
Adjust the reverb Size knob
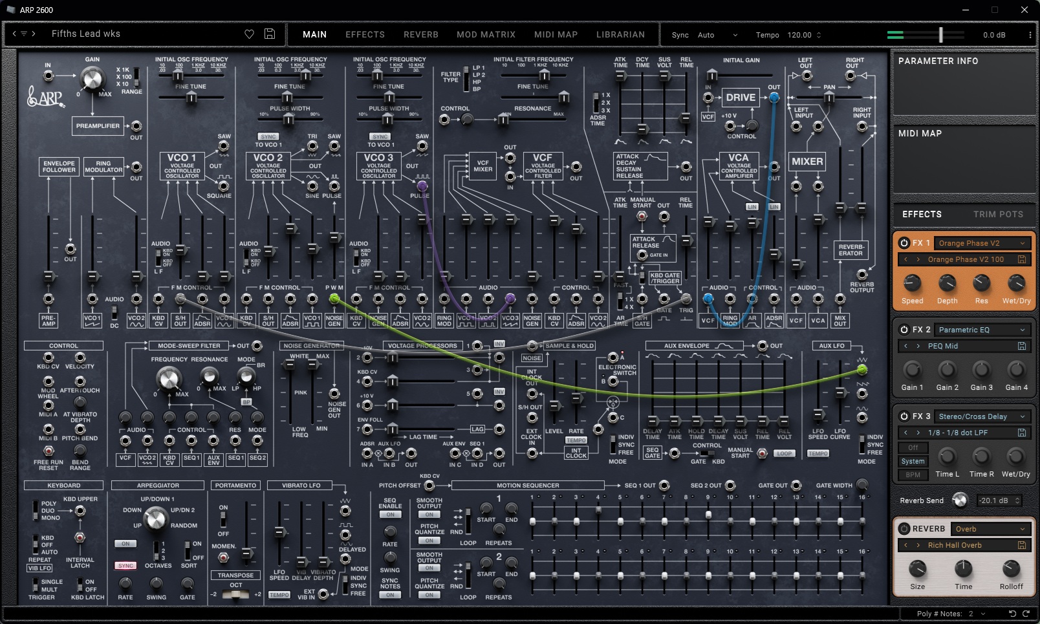click(917, 568)
